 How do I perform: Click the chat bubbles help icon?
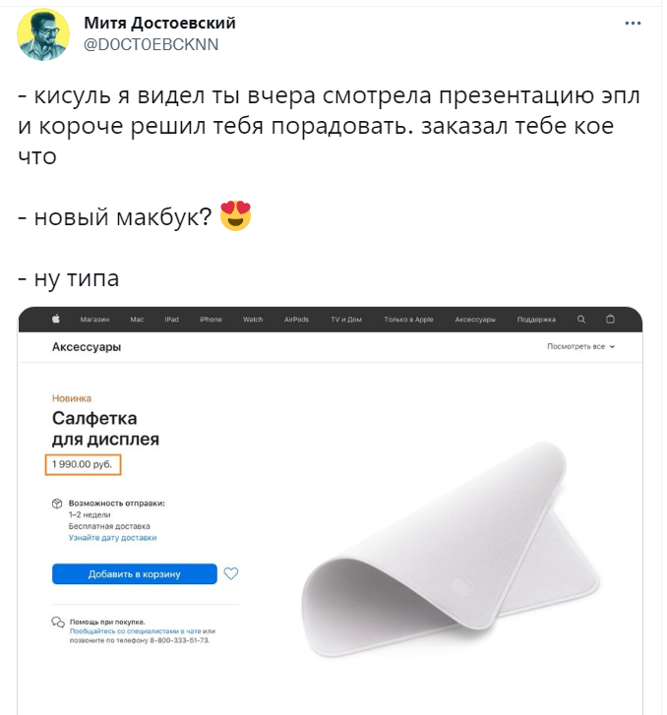[58, 623]
